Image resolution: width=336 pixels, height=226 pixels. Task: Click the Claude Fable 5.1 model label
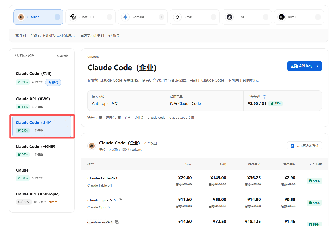tap(100, 185)
